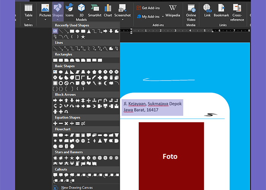Collapse the Shapes gallery button

58,13
